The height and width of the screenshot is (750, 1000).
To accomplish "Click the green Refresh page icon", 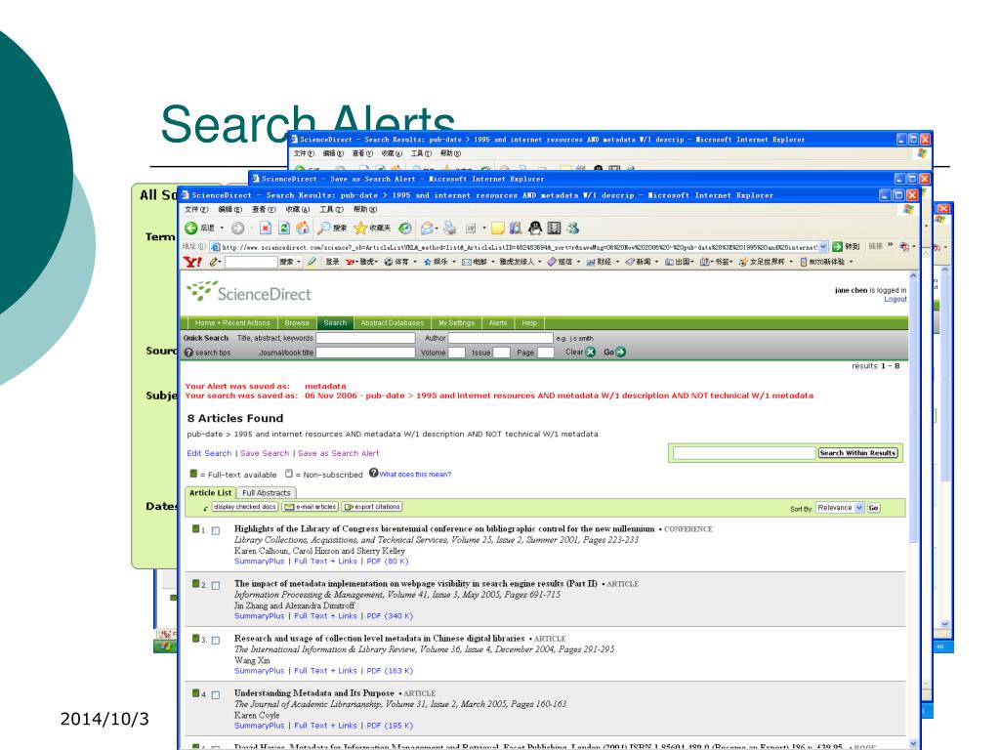I will [x=284, y=228].
